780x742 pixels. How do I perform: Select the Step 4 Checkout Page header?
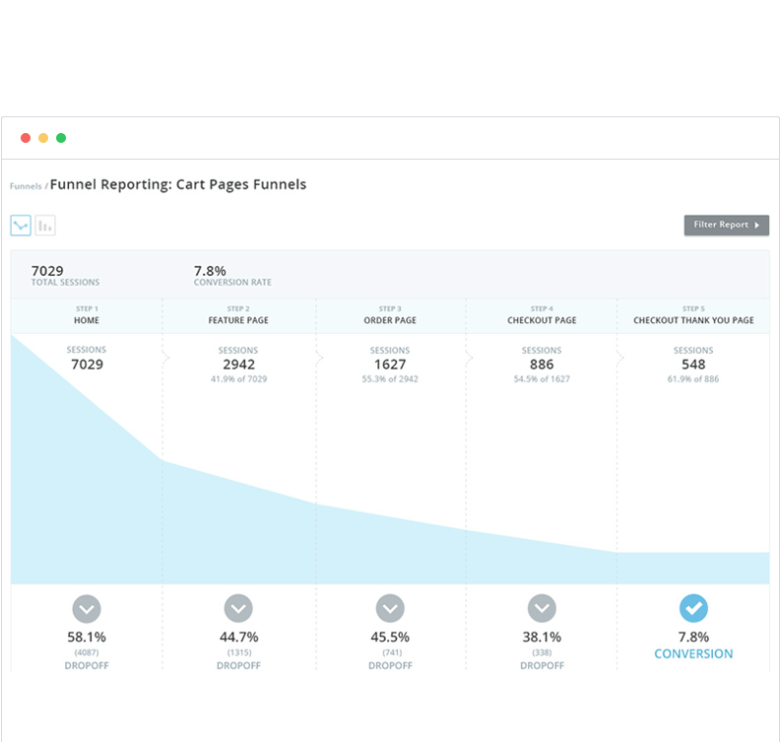542,315
